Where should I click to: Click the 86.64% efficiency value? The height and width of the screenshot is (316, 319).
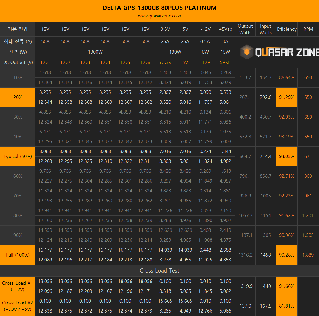tap(287, 77)
